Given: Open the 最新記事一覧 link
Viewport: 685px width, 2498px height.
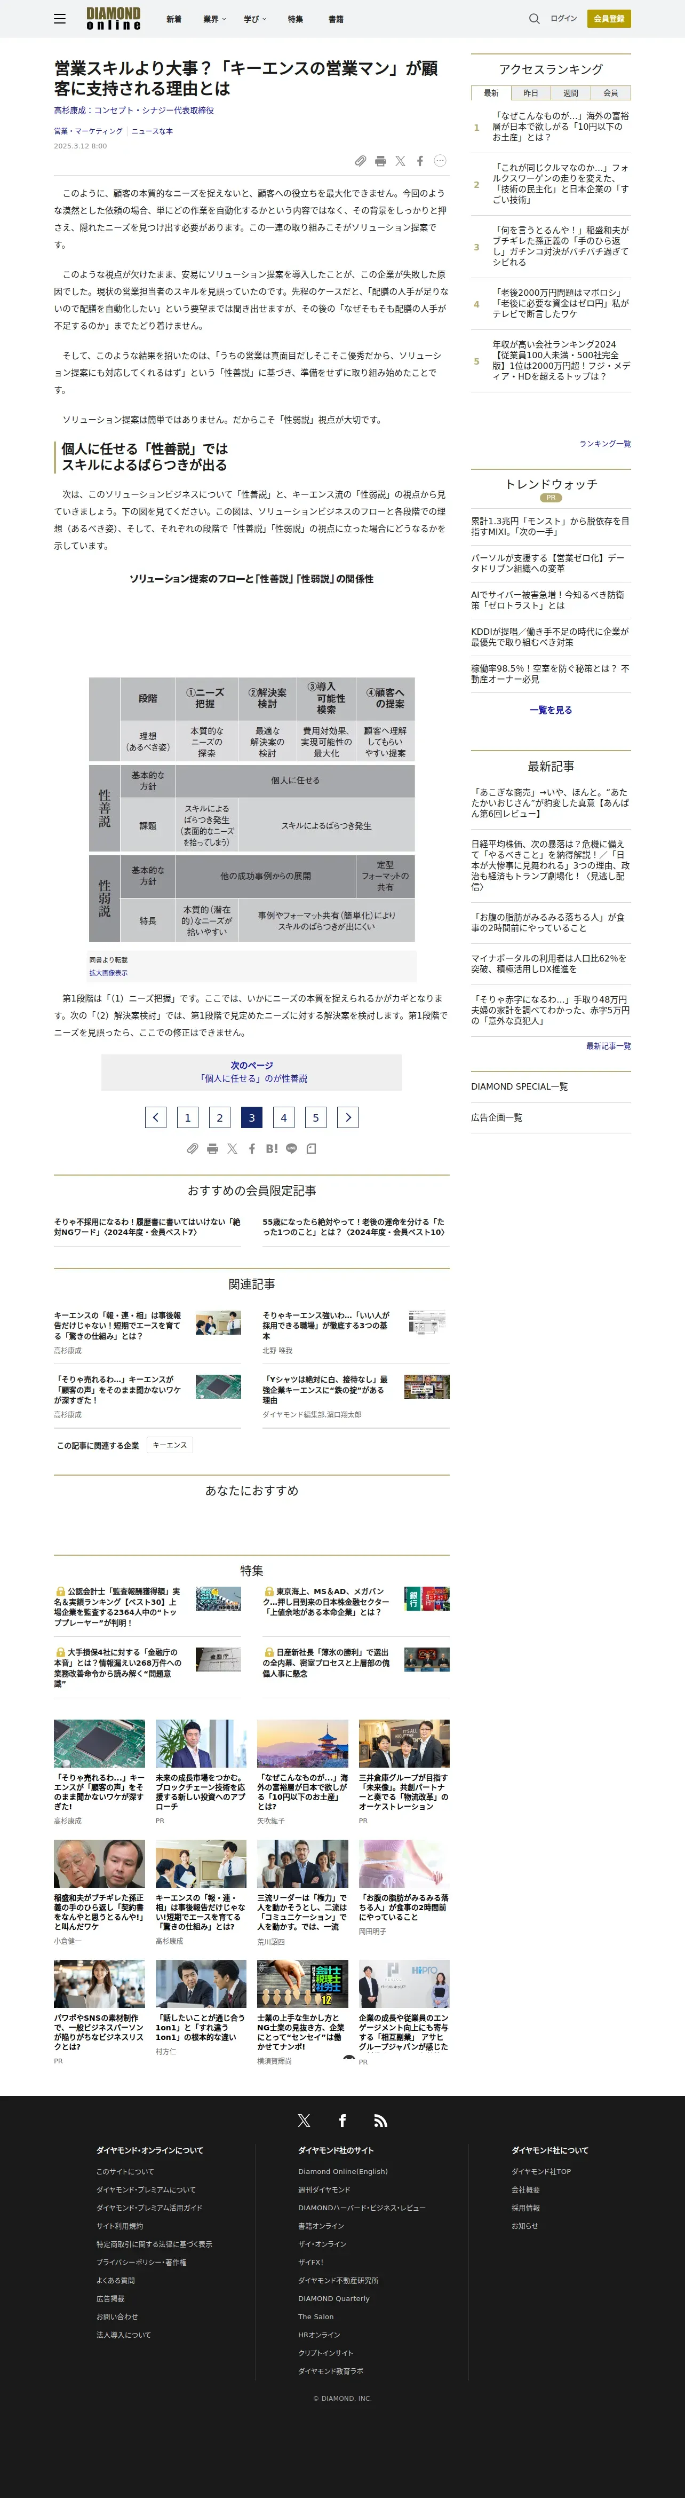Looking at the screenshot, I should [609, 1045].
